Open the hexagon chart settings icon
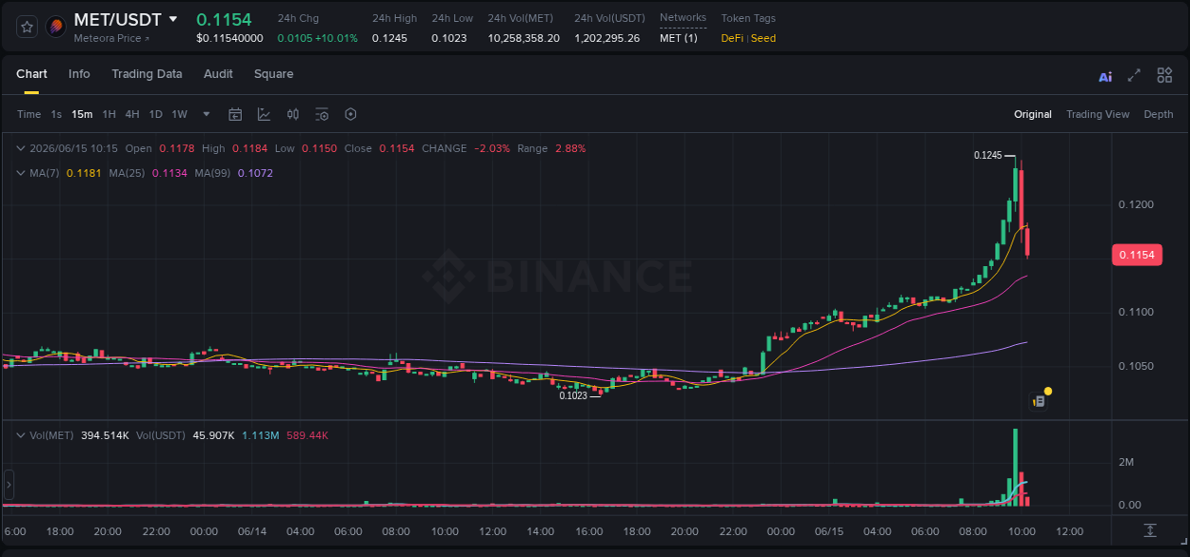The width and height of the screenshot is (1190, 557). click(x=350, y=114)
